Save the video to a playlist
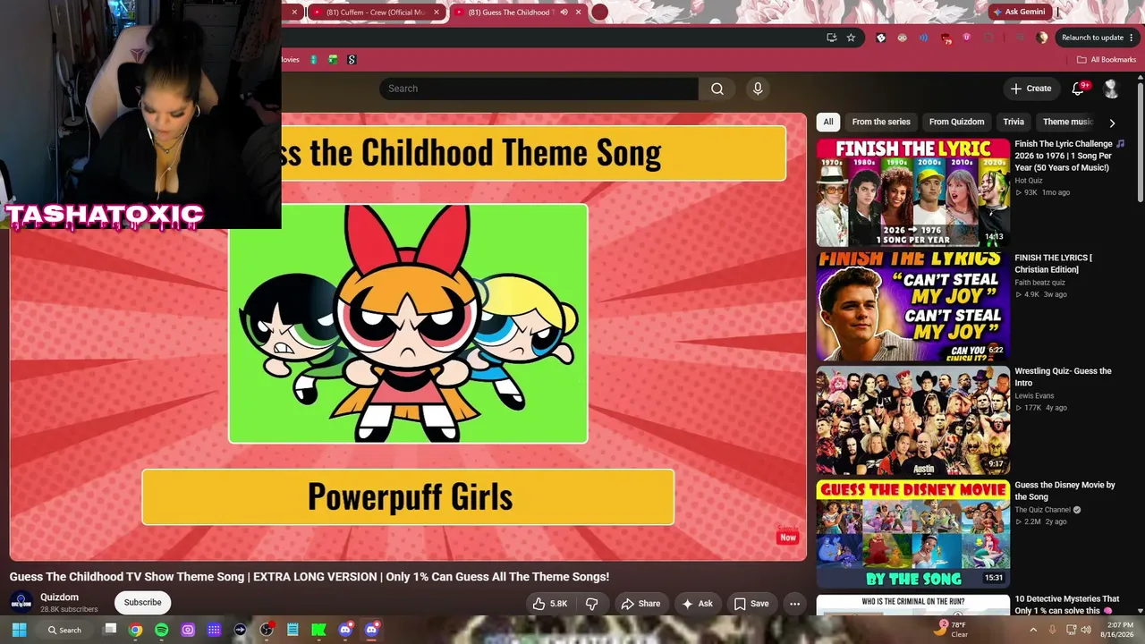 [751, 604]
